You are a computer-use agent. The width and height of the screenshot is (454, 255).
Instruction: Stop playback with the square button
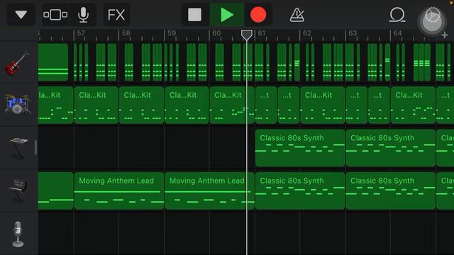tap(194, 14)
